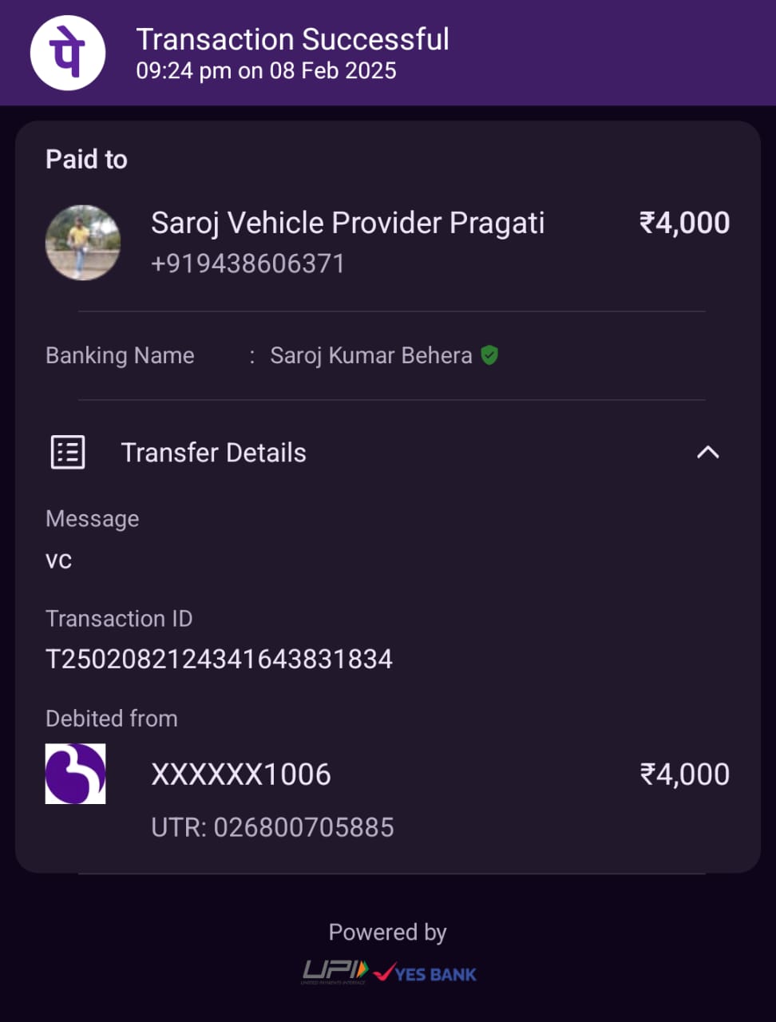Open the recipient's profile photo
The height and width of the screenshot is (1022, 776).
coord(83,243)
